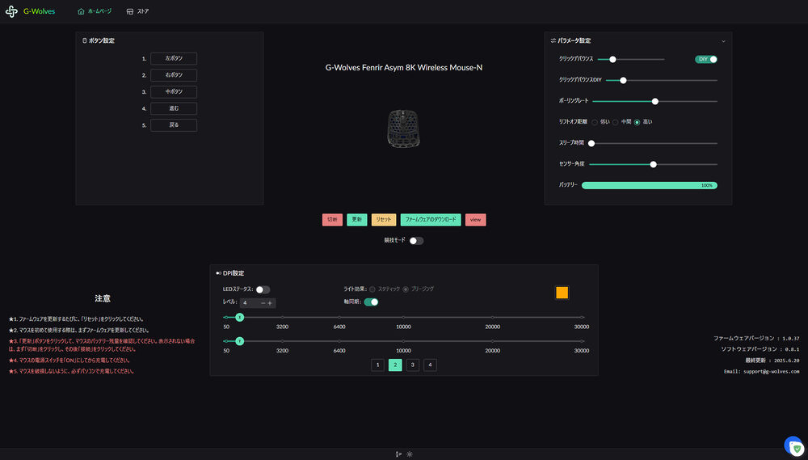Image resolution: width=808 pixels, height=460 pixels.
Task: Click the ファームウェアバージョン : 1.0.37 text
Action: (x=756, y=338)
